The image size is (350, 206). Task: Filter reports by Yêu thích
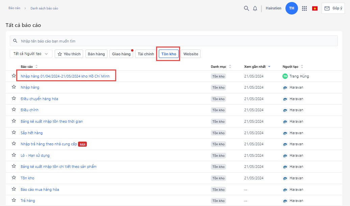[69, 54]
